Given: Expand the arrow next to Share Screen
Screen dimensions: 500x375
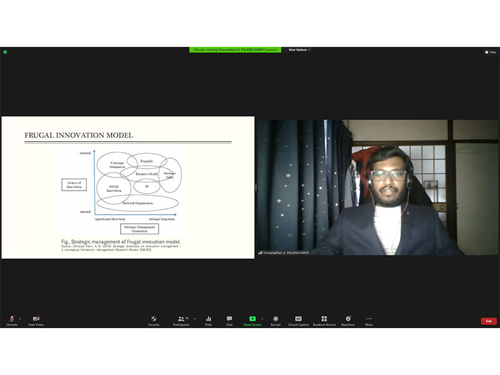Looking at the screenshot, I should click(x=262, y=318).
